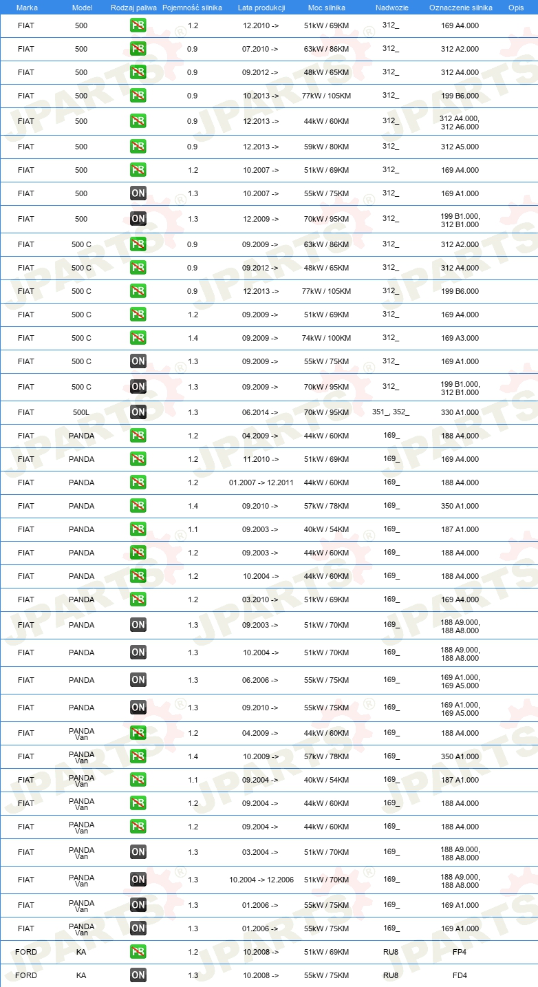538x987 pixels.
Task: Click diesel ON icon in Panda 06.2006 row
Action: point(138,680)
